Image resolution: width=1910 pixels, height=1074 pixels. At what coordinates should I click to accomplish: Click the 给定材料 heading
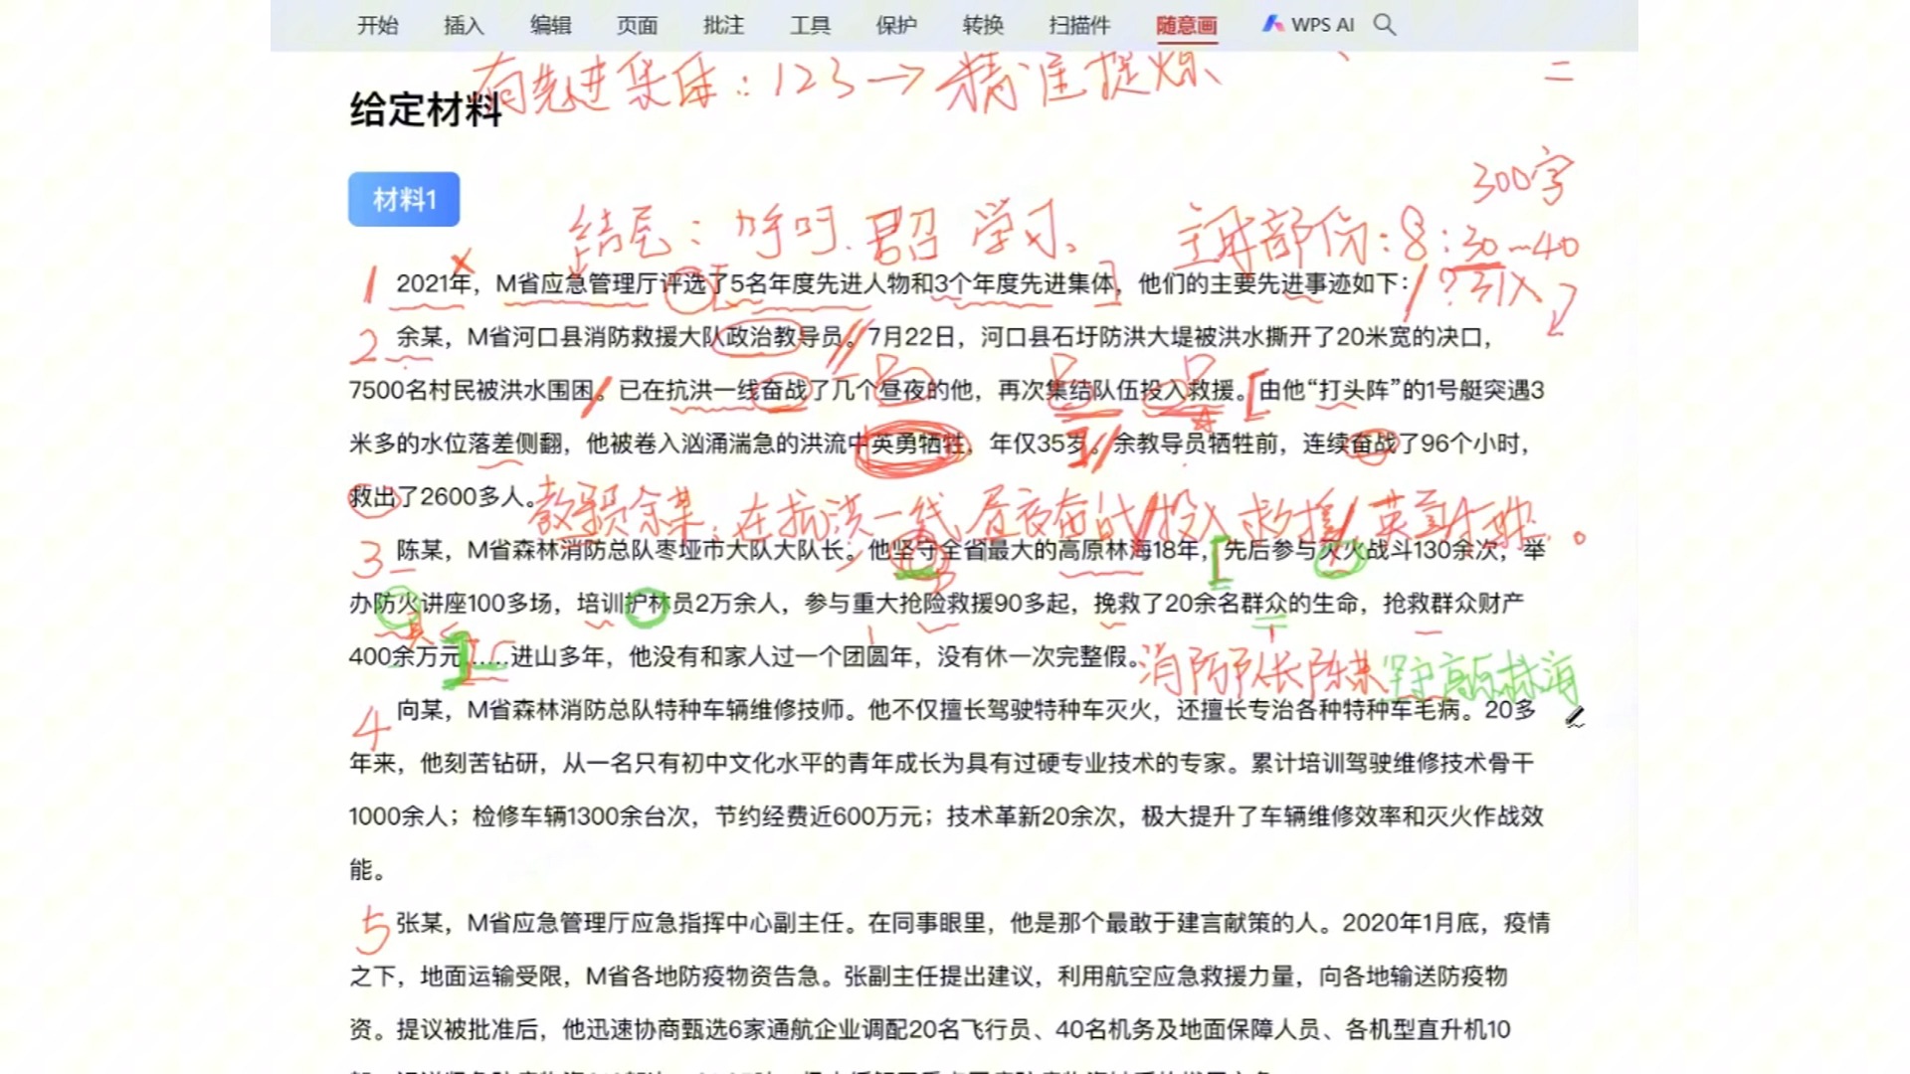click(426, 109)
